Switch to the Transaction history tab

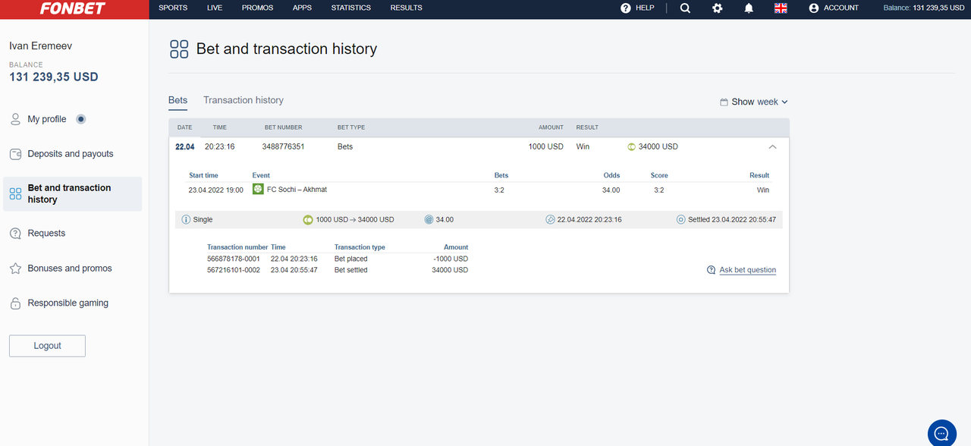(x=243, y=100)
